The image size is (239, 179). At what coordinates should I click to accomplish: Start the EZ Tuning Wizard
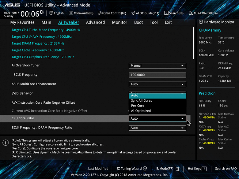[131, 169]
